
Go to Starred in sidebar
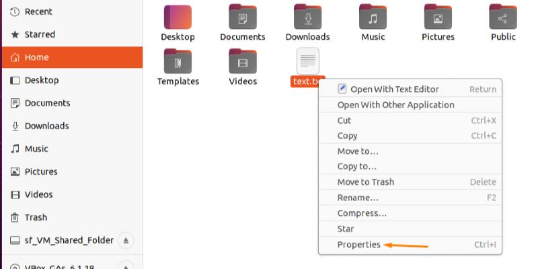pos(40,34)
